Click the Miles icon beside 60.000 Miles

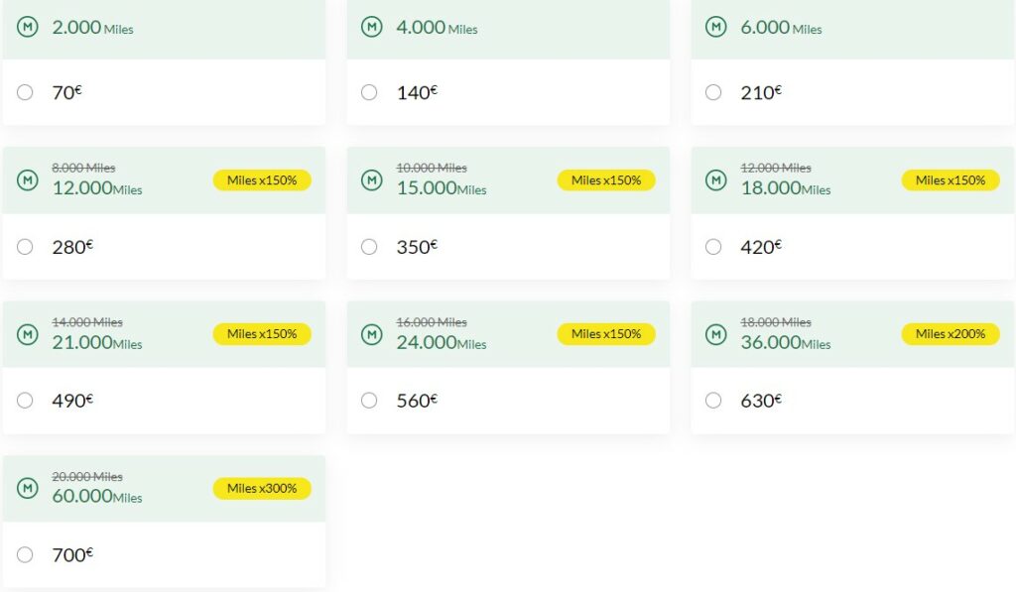click(27, 488)
